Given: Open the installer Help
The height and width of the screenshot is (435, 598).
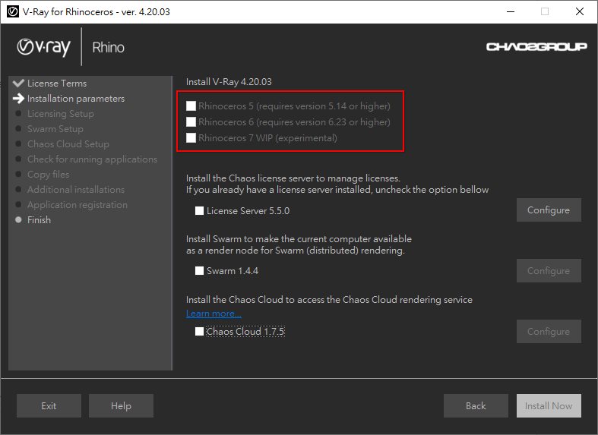Looking at the screenshot, I should pos(122,406).
